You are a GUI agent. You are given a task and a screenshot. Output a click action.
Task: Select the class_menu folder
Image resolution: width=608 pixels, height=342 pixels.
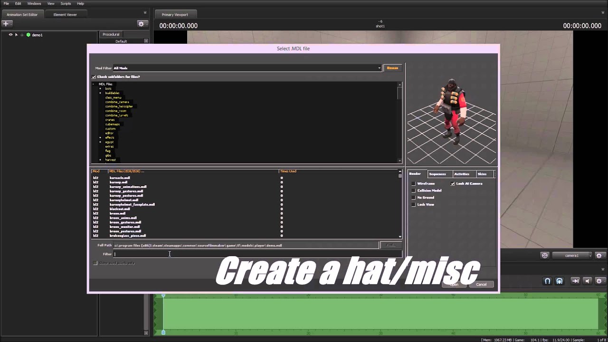coord(113,97)
